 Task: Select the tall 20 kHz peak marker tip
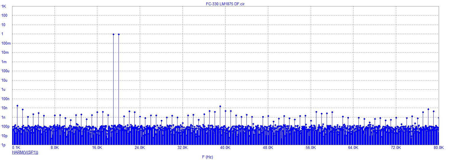coord(119,34)
